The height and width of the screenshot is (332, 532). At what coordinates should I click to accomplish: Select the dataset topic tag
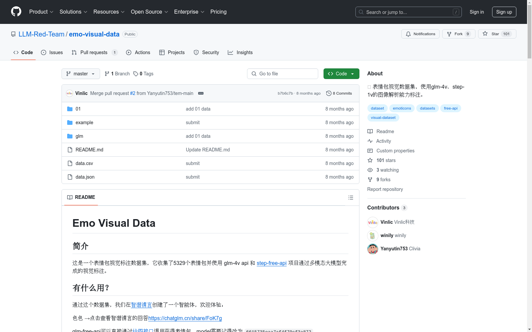tap(377, 108)
